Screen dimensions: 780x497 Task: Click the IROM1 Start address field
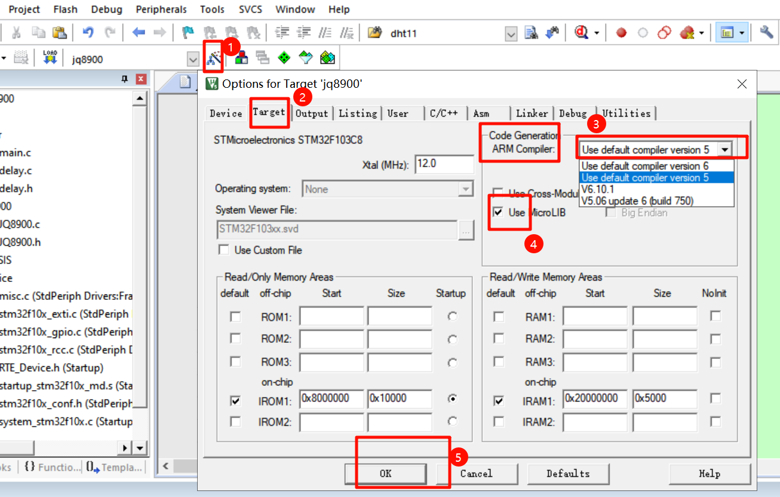(x=331, y=398)
